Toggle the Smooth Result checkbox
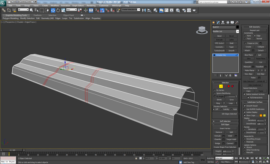The width and height of the screenshot is (270, 164). point(245,106)
